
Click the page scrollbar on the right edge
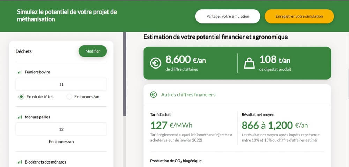(x=348, y=83)
